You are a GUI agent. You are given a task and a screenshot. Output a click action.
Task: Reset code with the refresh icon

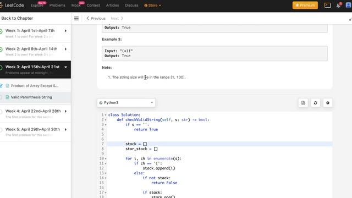[x=315, y=103]
